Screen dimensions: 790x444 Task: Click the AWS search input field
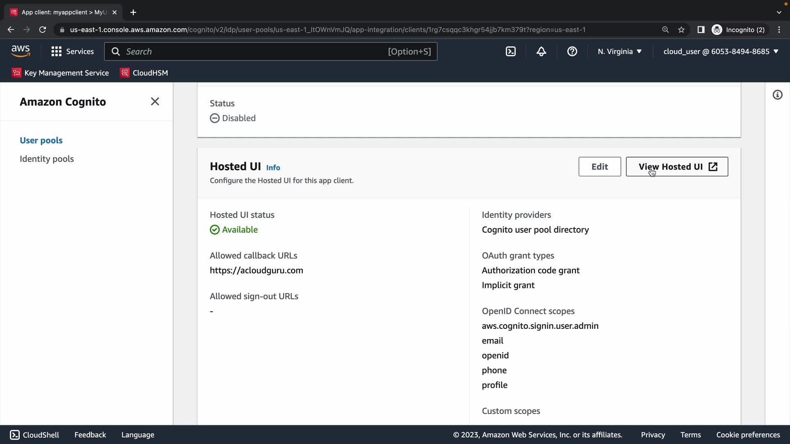point(255,51)
